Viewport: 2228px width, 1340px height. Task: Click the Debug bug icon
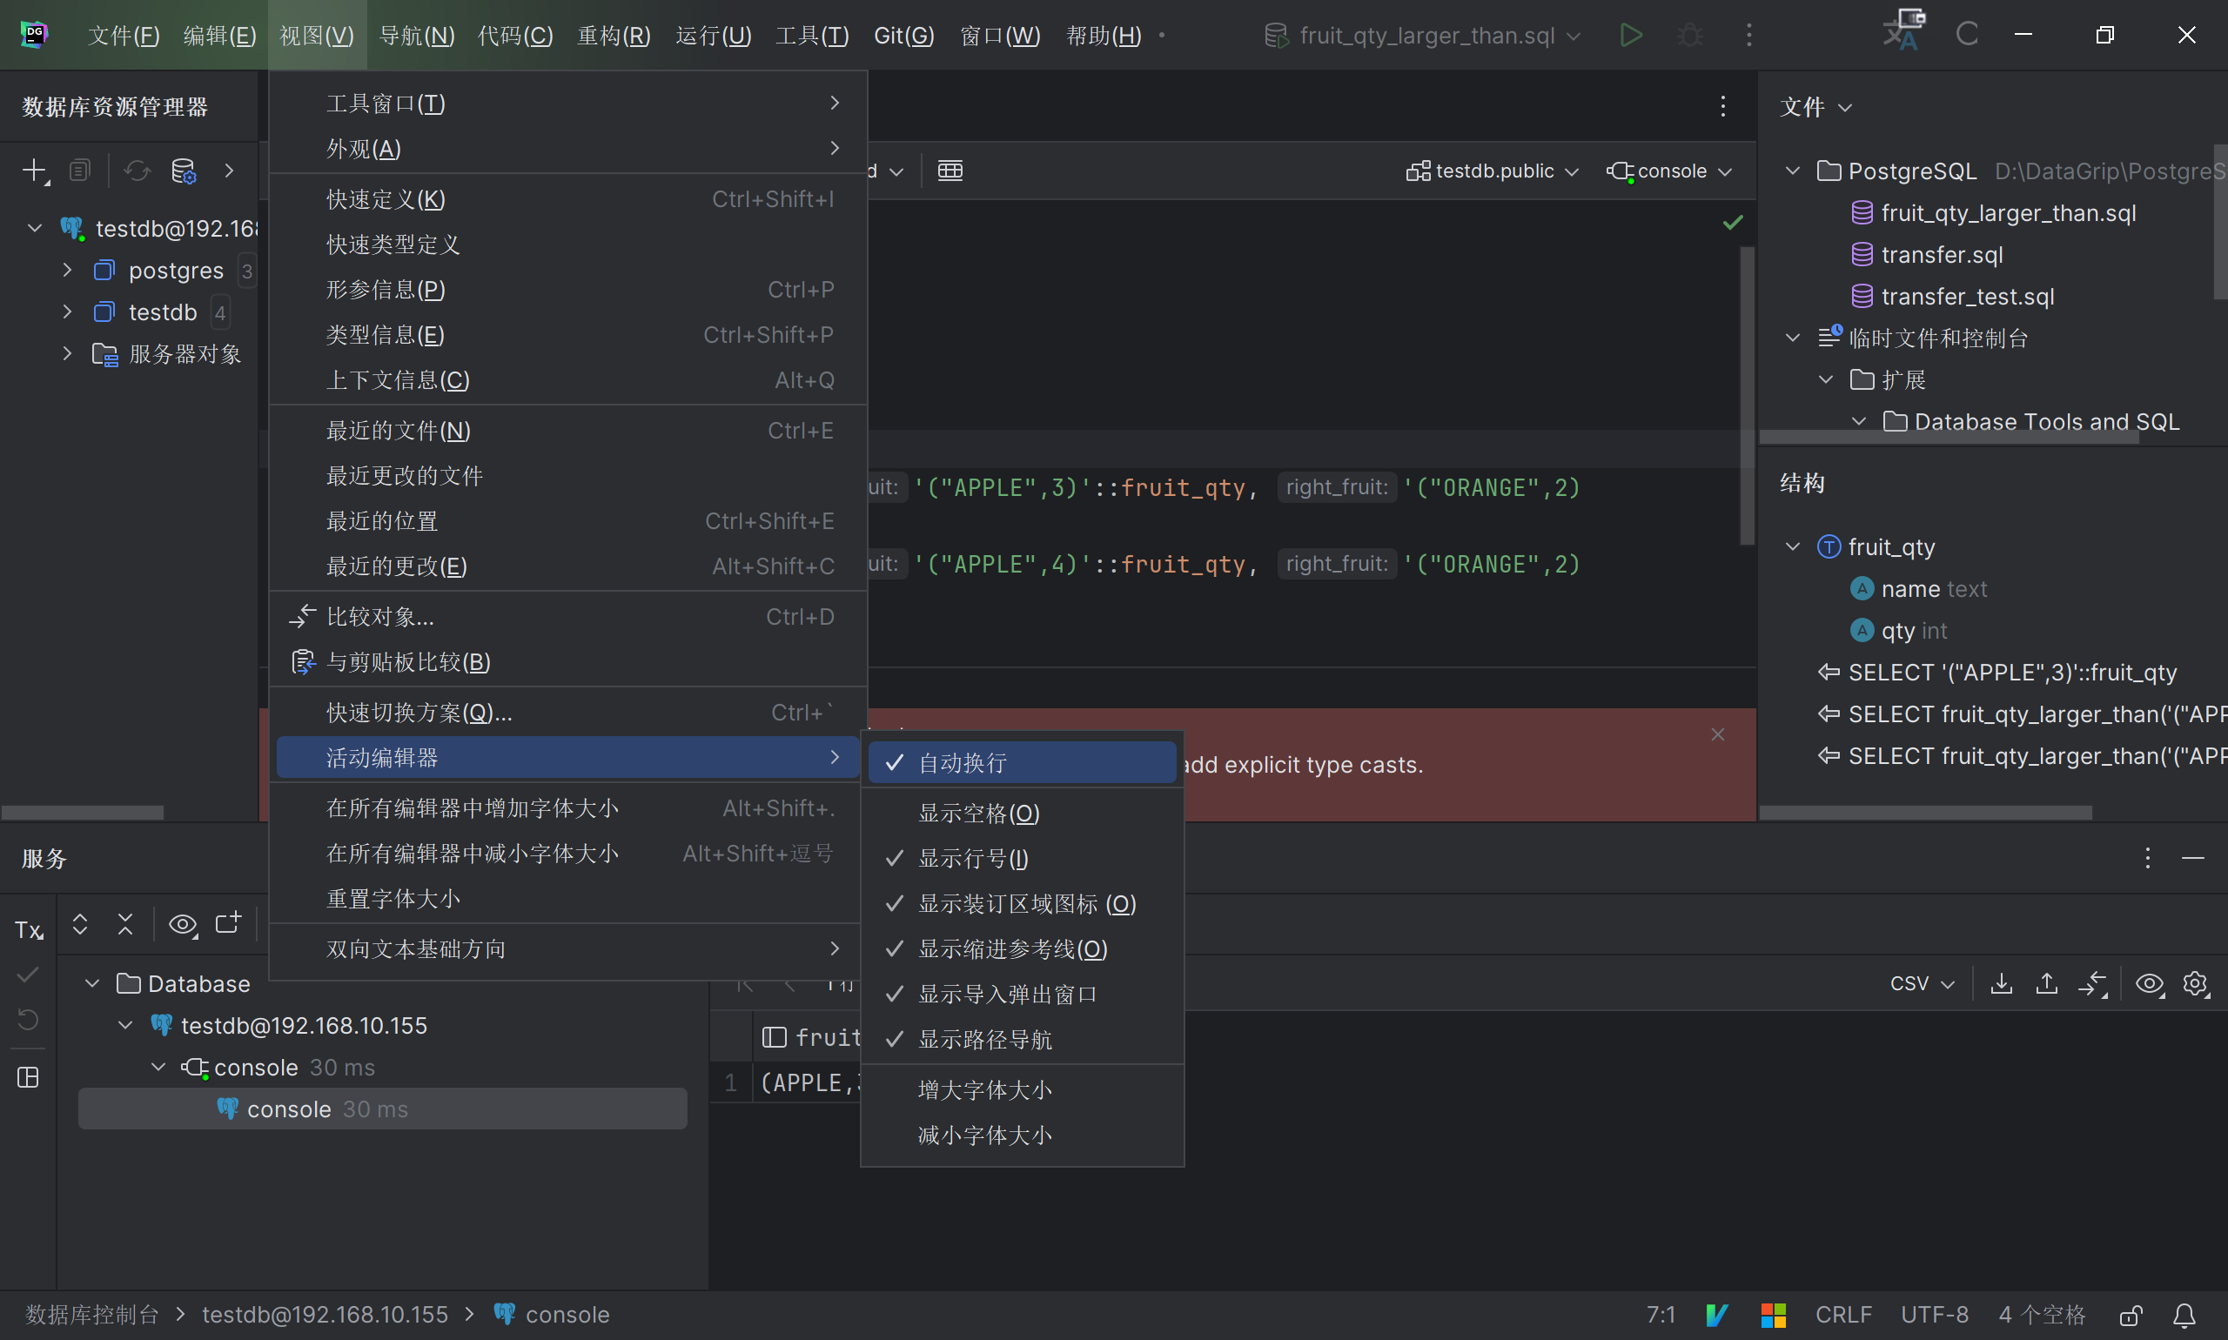1690,35
